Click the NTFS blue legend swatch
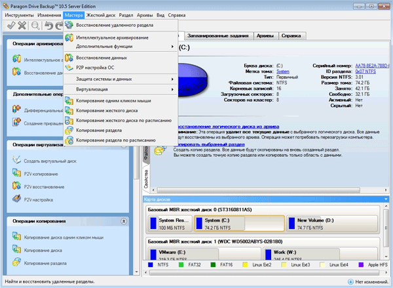 pyautogui.click(x=151, y=264)
